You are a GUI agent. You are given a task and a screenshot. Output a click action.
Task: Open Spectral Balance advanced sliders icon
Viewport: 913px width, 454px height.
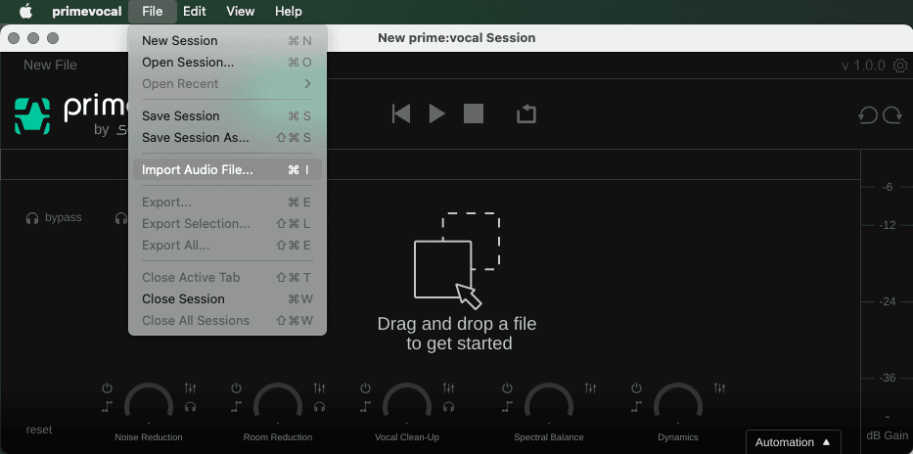coord(590,387)
